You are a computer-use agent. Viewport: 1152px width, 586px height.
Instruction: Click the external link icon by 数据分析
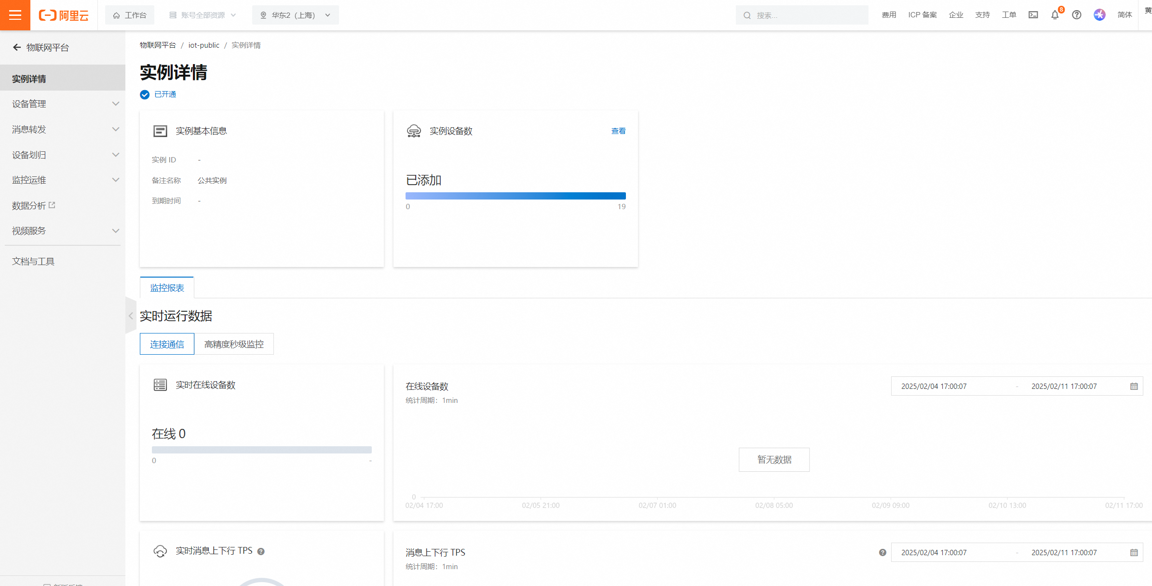(x=52, y=205)
